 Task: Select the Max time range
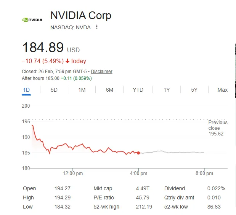click(x=222, y=90)
